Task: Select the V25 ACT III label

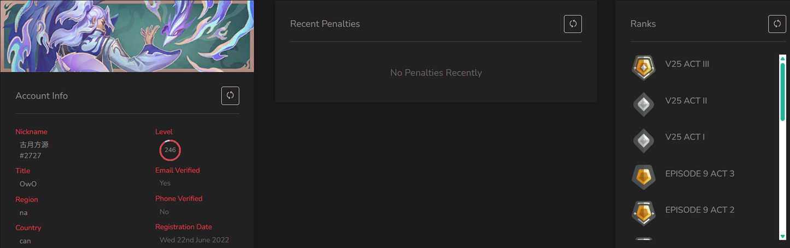Action: click(x=687, y=64)
